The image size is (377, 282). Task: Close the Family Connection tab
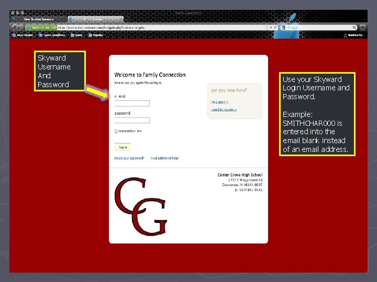pos(120,19)
